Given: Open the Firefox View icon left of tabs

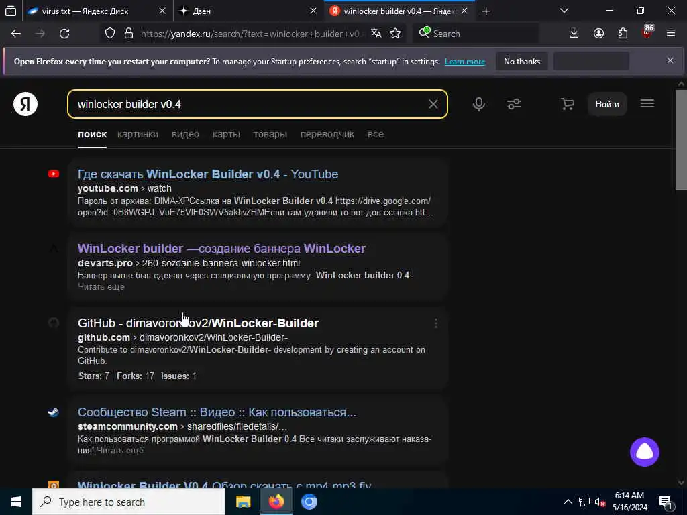Looking at the screenshot, I should coord(11,11).
